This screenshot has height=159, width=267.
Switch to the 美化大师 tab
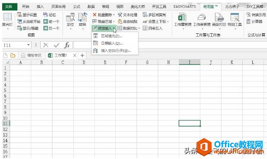pyautogui.click(x=138, y=6)
